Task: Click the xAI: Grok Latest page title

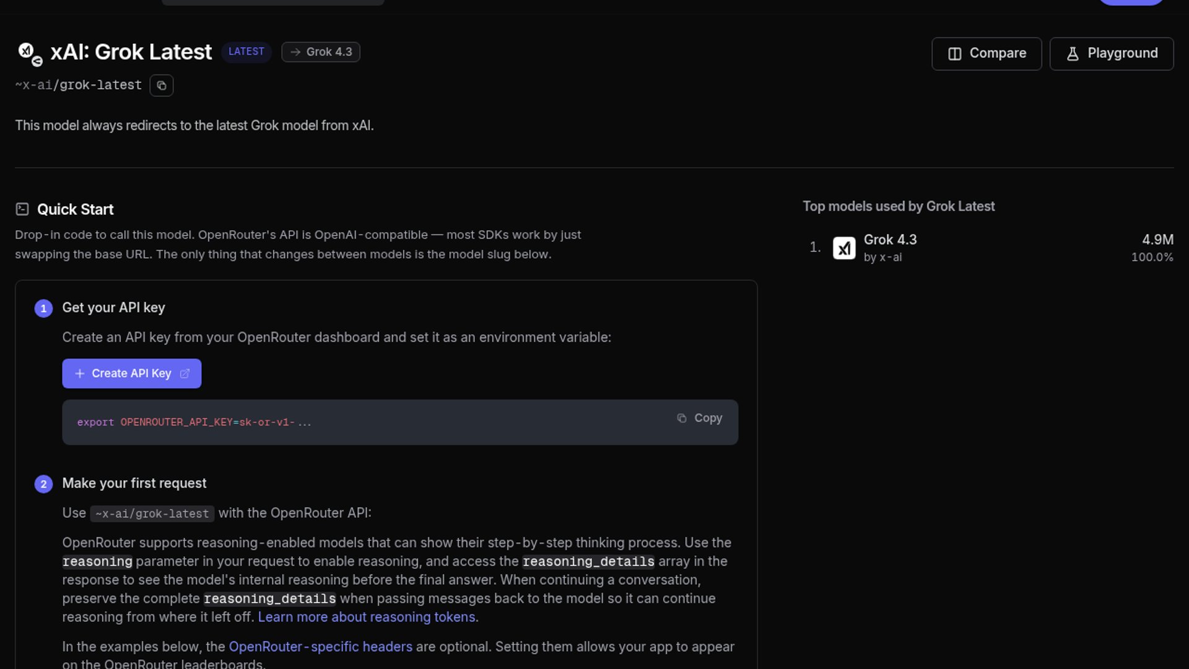Action: [131, 52]
